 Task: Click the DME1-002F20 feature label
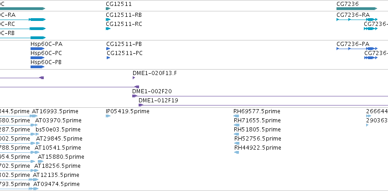[x=152, y=91]
